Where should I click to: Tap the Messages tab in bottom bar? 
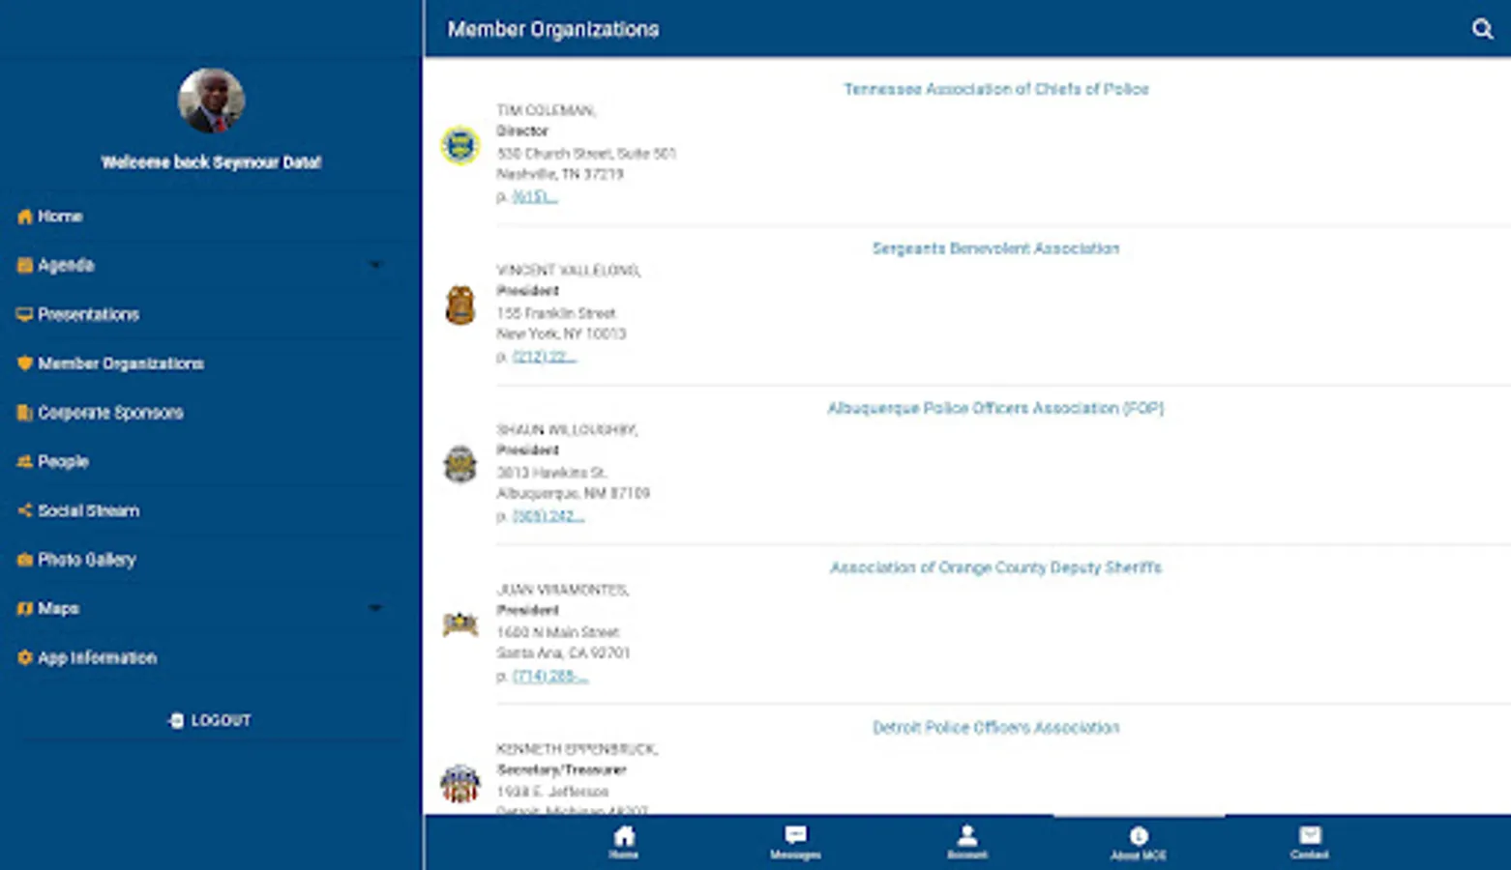[795, 842]
